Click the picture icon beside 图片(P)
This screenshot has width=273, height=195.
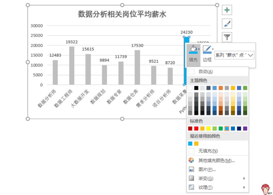pyautogui.click(x=191, y=169)
